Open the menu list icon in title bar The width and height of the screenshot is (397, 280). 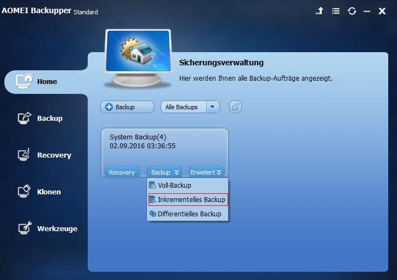(336, 11)
